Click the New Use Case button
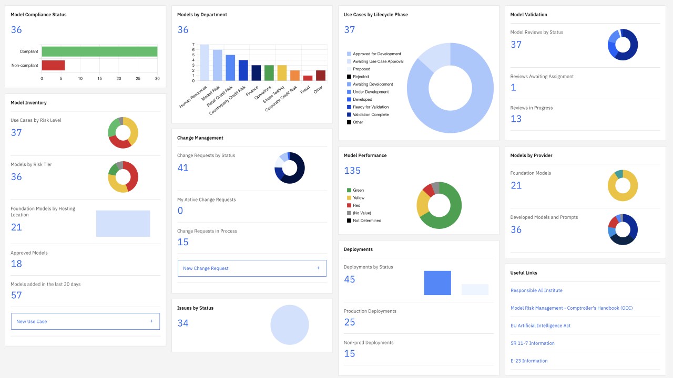Image resolution: width=673 pixels, height=378 pixels. click(85, 321)
